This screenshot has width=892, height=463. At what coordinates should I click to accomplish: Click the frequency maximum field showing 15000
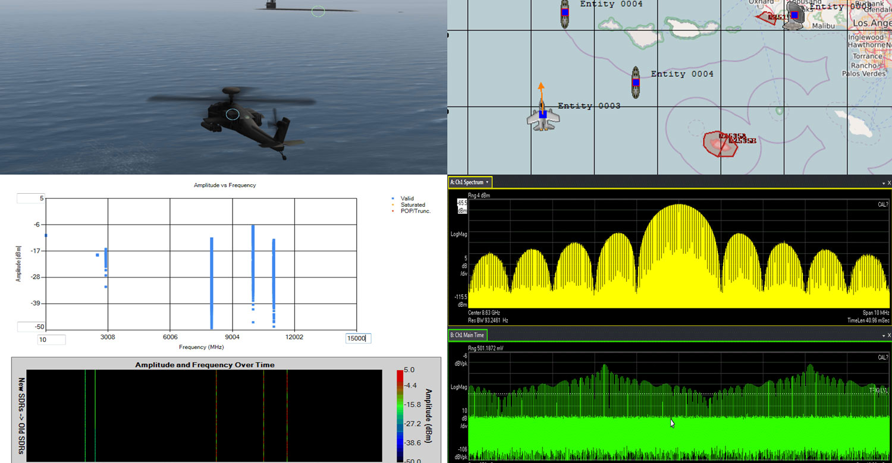pyautogui.click(x=358, y=339)
